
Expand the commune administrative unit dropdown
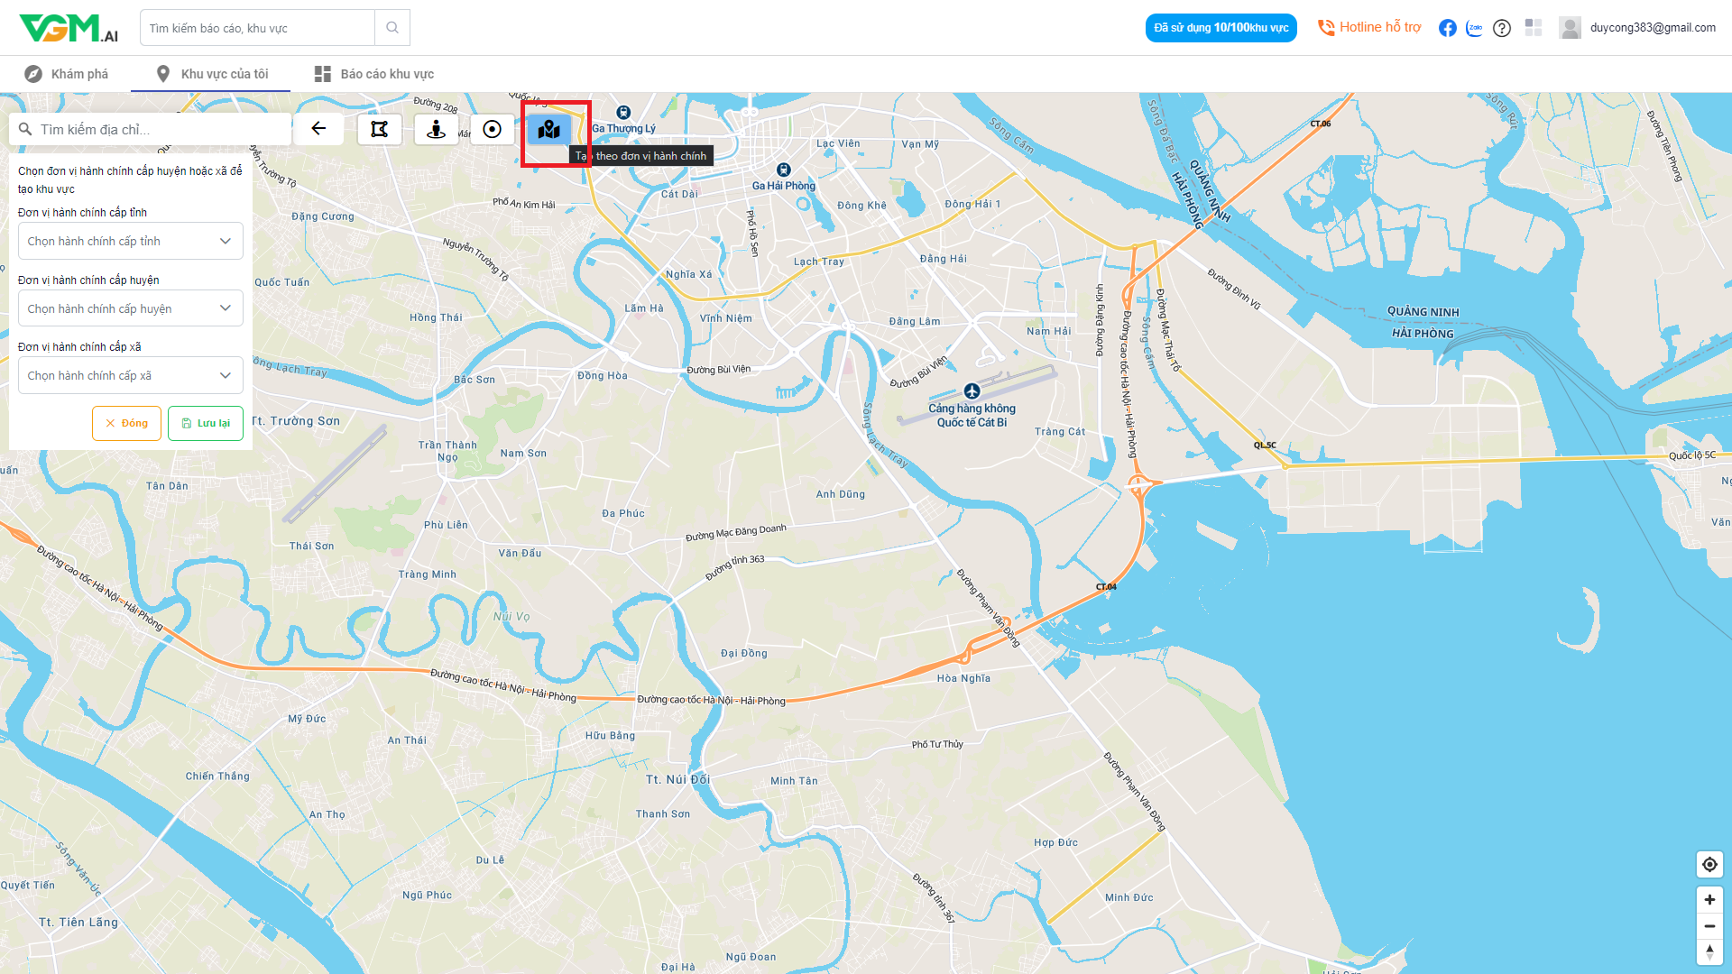pos(131,375)
